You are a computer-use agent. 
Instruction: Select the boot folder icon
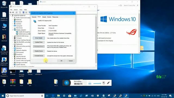(21, 83)
